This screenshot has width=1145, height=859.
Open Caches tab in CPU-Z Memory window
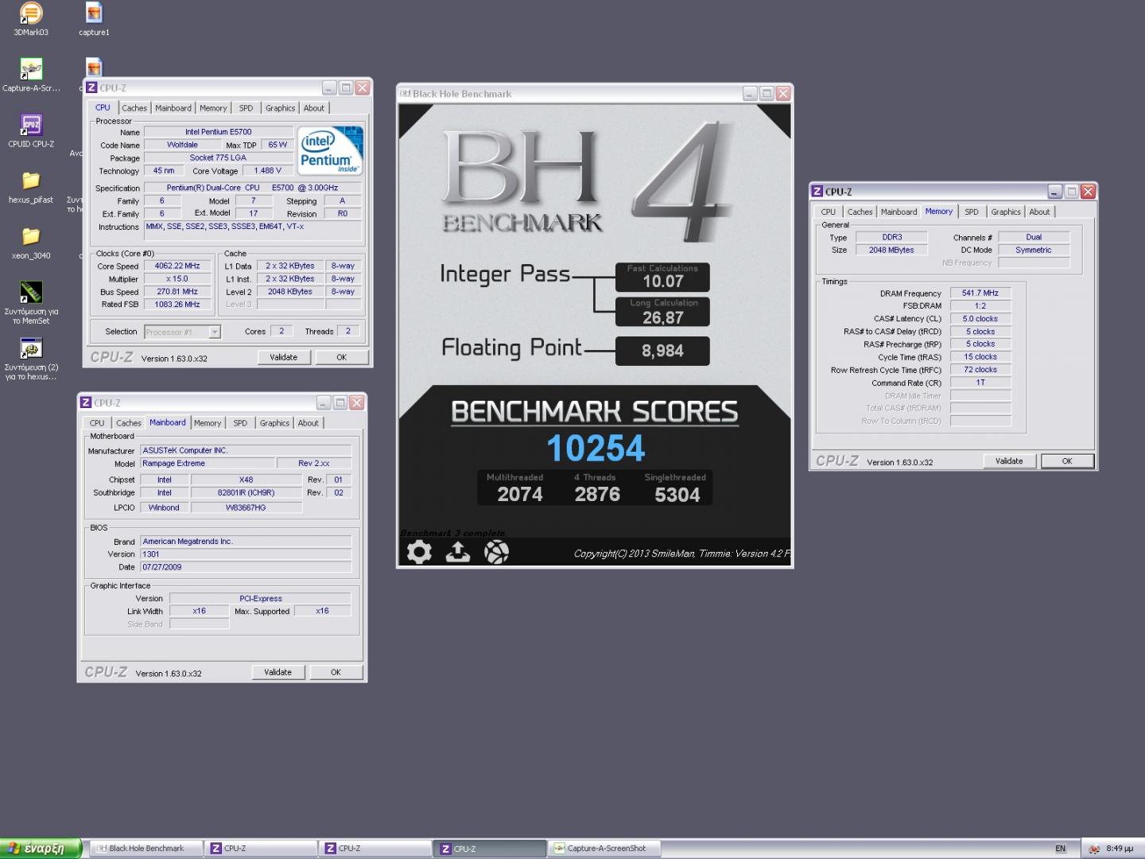860,212
